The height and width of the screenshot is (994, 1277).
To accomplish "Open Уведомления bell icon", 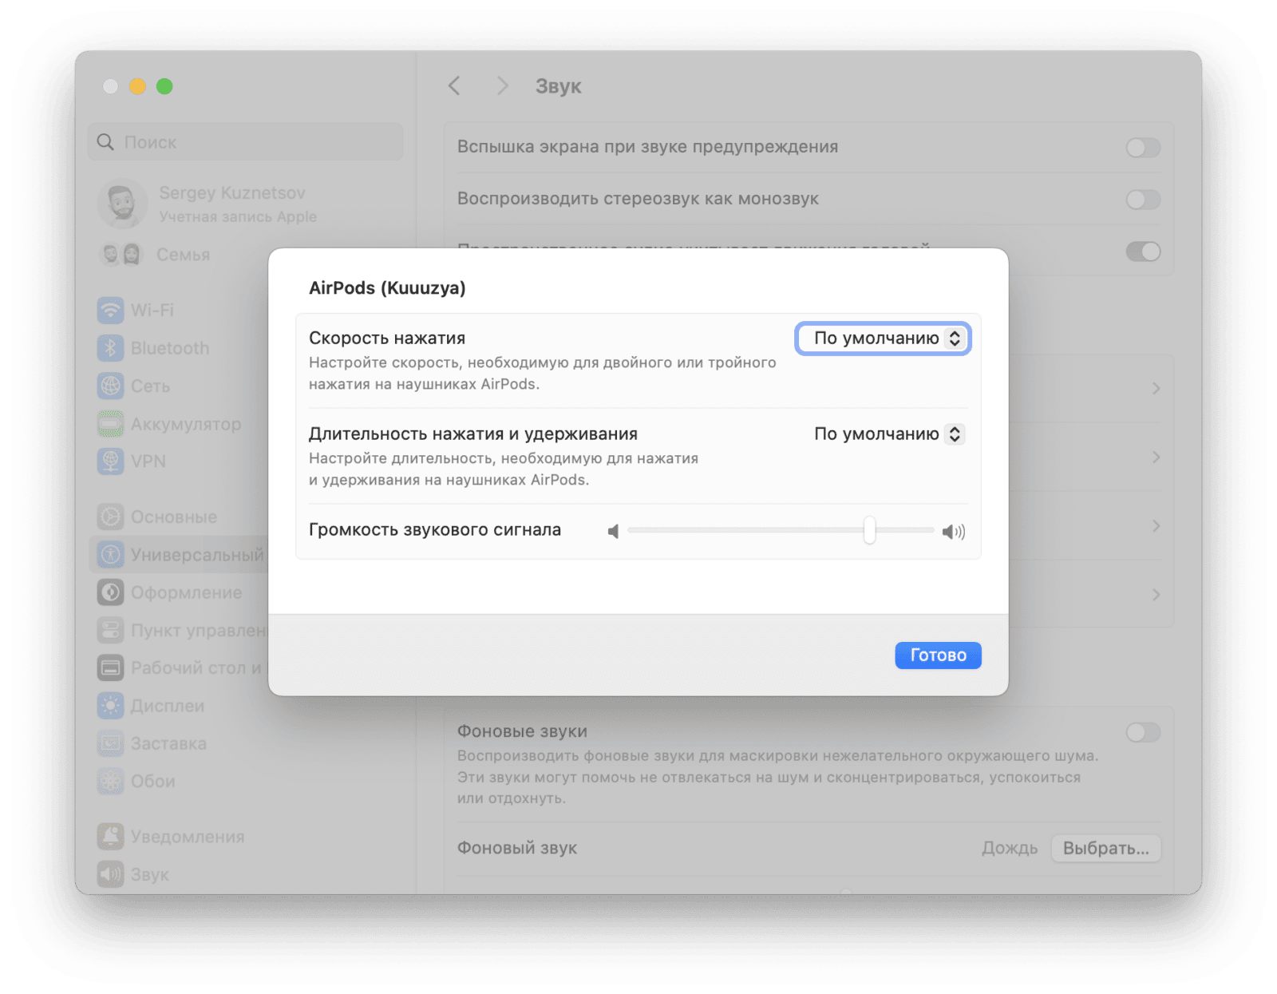I will 110,837.
